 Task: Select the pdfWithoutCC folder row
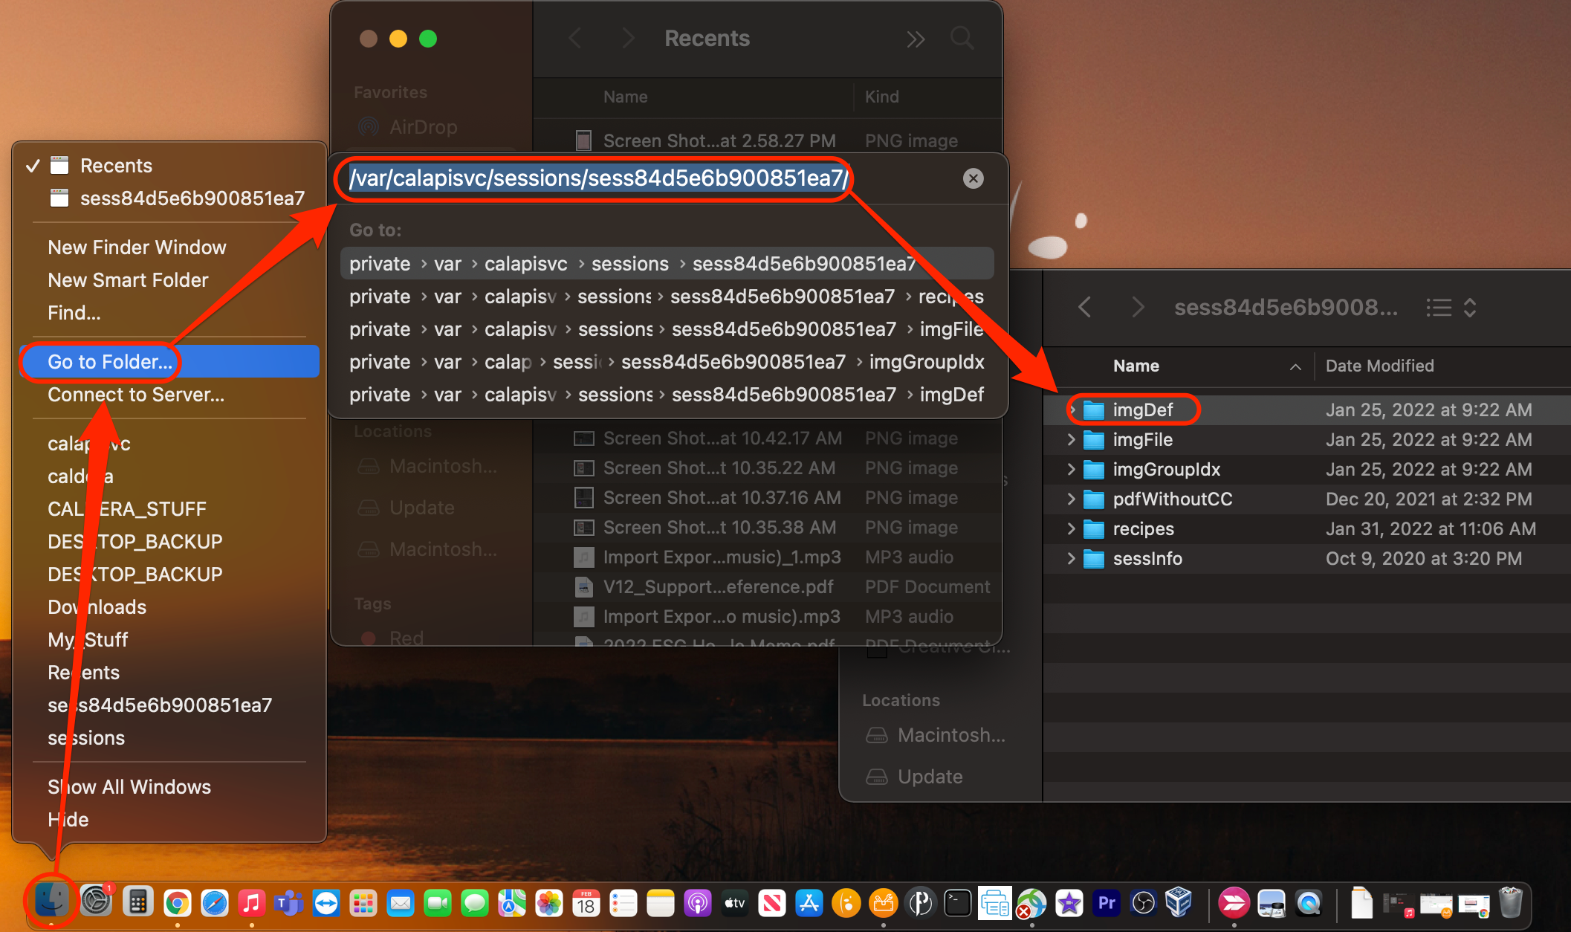tap(1172, 499)
